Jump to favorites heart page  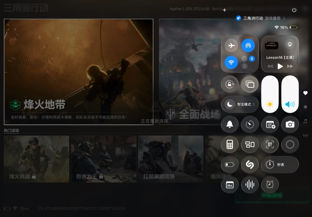point(305,93)
